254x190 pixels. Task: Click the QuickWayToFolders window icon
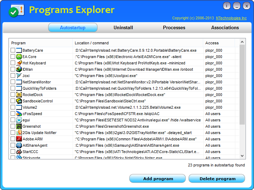point(19,88)
